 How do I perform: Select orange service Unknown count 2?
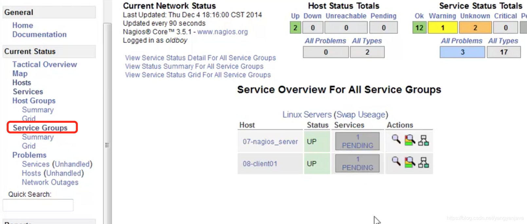point(475,28)
